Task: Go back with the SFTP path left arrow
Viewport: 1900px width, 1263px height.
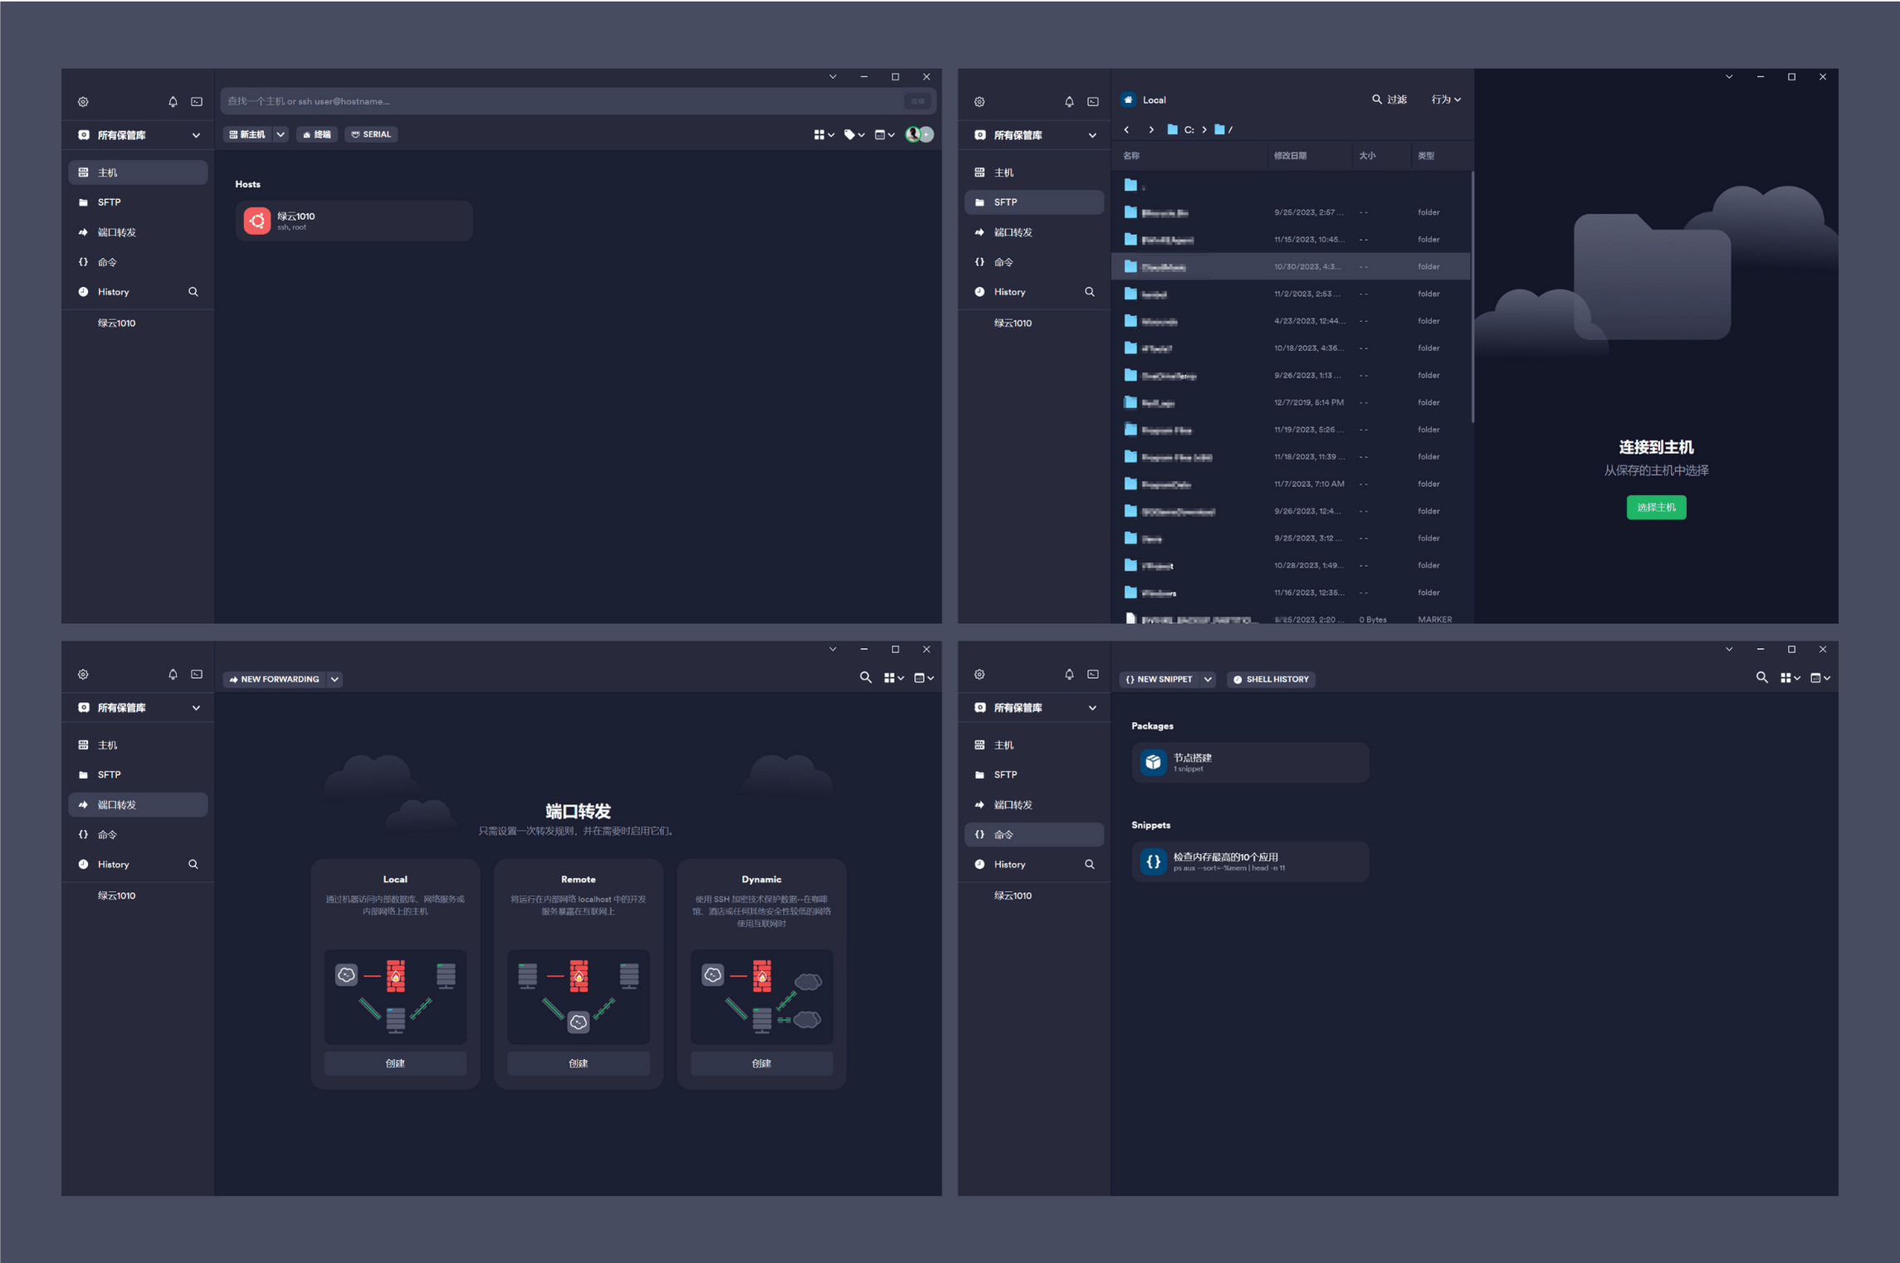Action: tap(1126, 129)
